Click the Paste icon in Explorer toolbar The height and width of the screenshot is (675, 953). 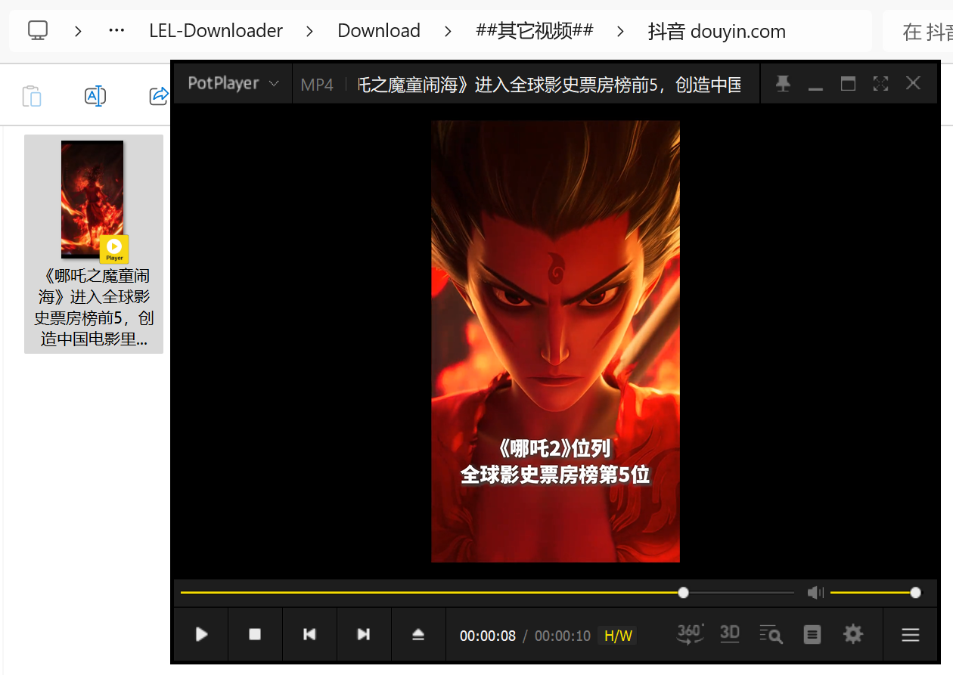point(31,96)
